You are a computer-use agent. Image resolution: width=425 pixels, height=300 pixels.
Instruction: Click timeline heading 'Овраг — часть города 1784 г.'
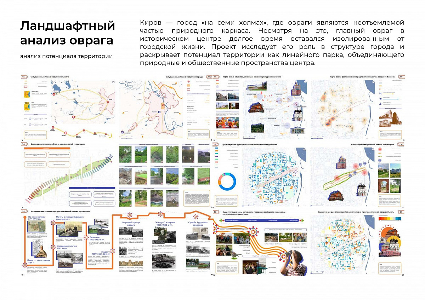[39, 261]
